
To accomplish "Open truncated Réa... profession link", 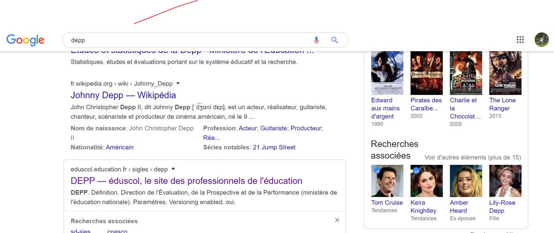I will tap(211, 138).
